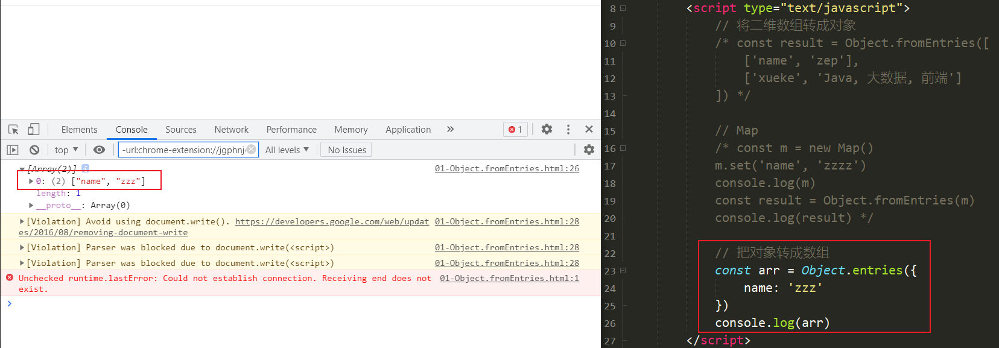The image size is (999, 348).
Task: Click the Unchecked runtime.lastError message text
Action: (x=224, y=283)
